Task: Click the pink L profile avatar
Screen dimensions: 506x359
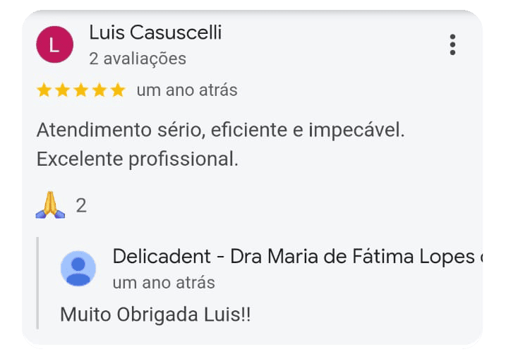Action: click(x=54, y=44)
